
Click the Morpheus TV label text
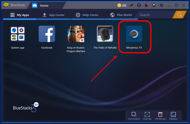pos(134,48)
